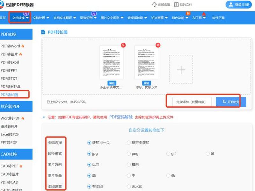
Task: Click the flame icon beside CAD转PDF
Action: (21, 166)
